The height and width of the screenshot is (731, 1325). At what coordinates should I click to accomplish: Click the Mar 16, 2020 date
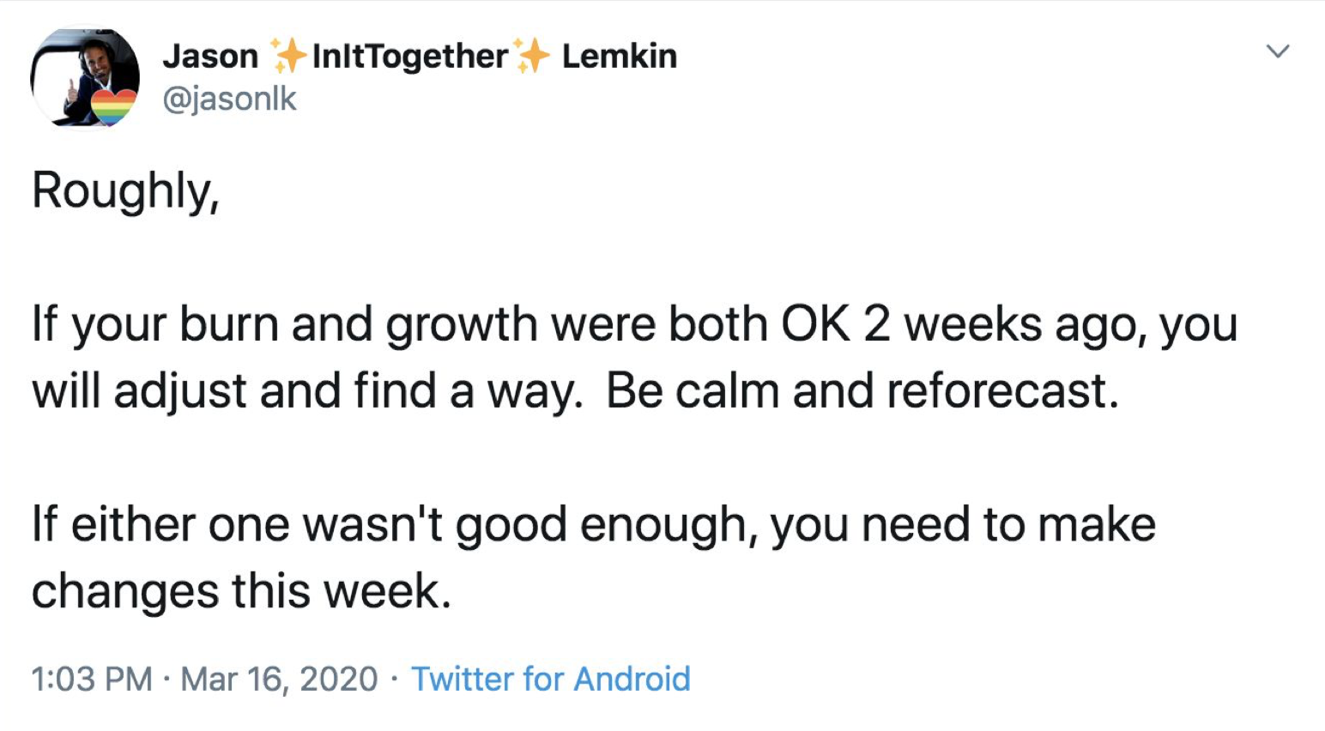point(279,679)
